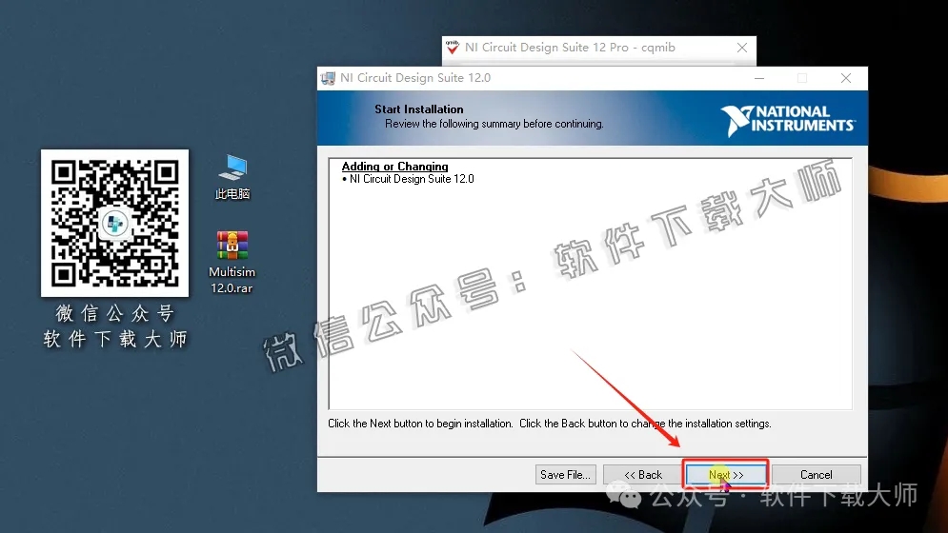The image size is (948, 533).
Task: Click the 'Adding or Changing' heading
Action: pos(394,167)
